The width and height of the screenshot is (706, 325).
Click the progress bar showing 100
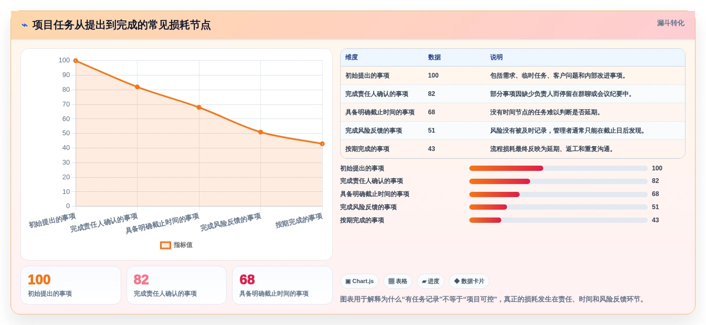[559, 168]
